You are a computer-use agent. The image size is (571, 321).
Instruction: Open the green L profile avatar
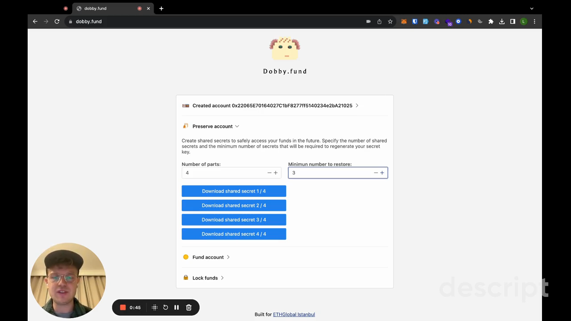point(524,21)
